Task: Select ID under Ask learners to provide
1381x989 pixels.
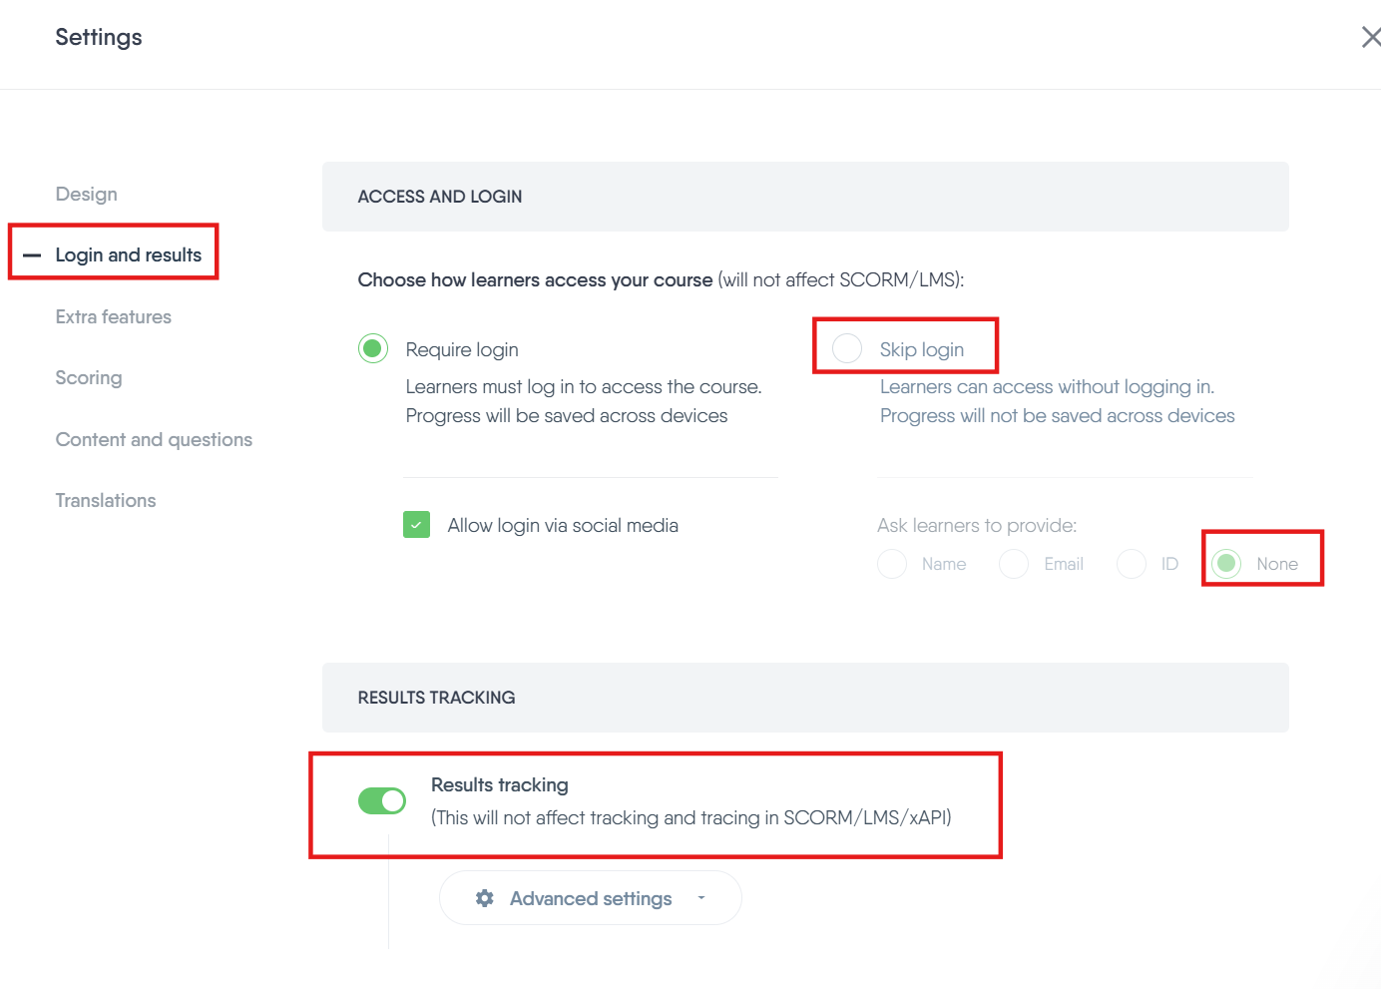Action: (1132, 564)
